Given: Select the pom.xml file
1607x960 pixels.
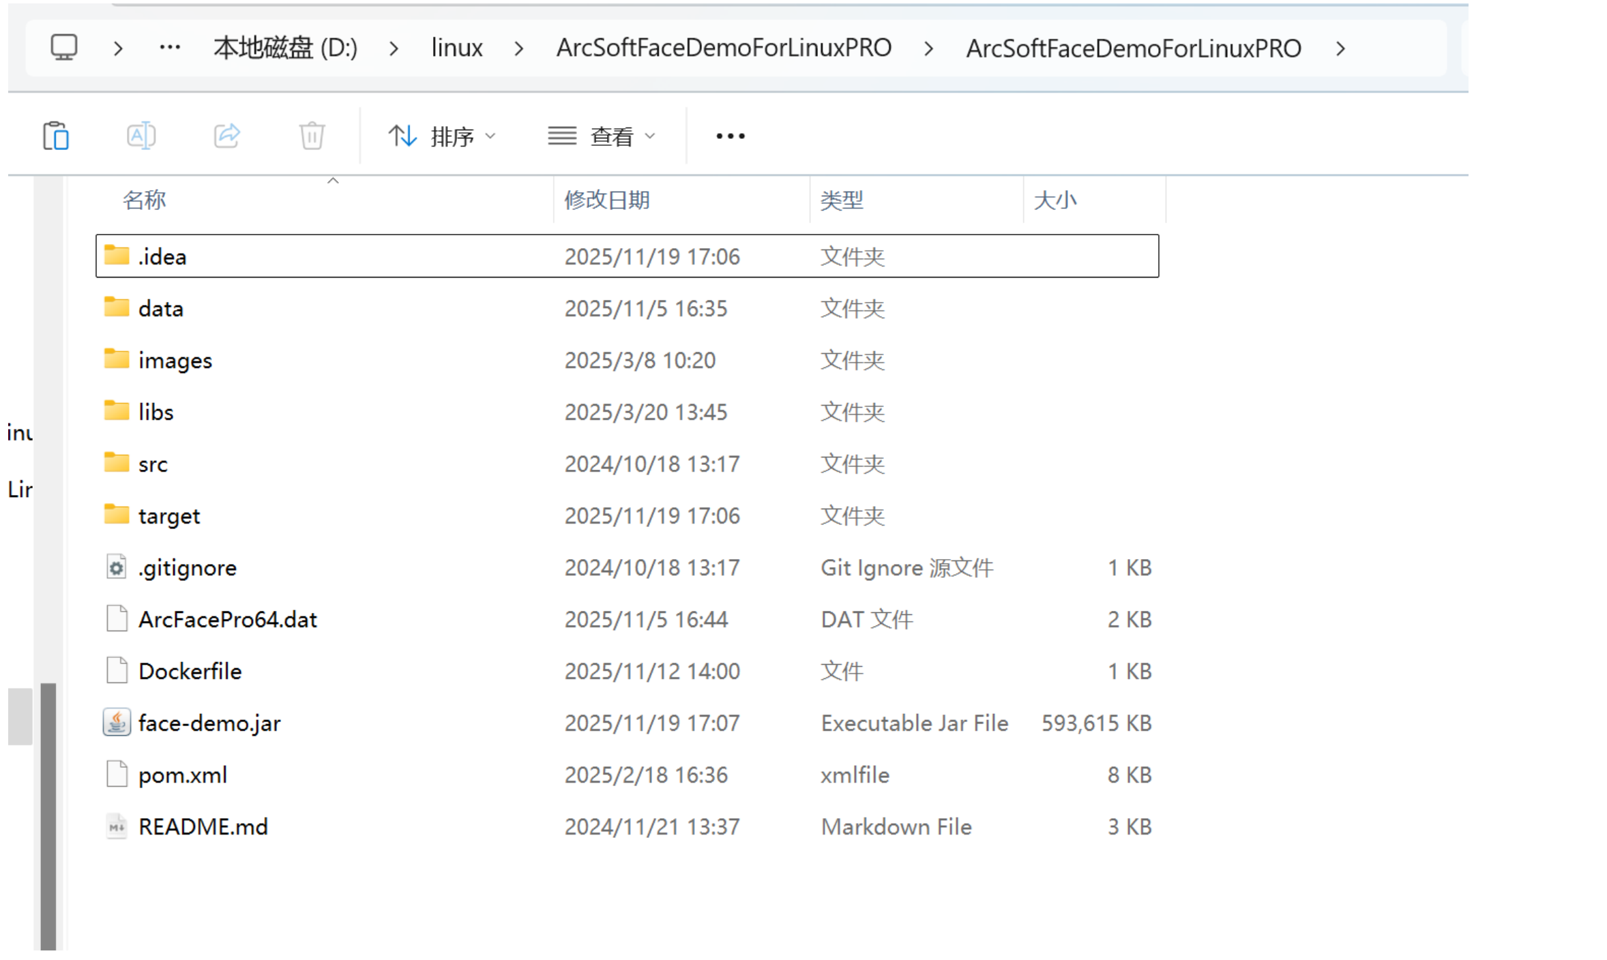Looking at the screenshot, I should [x=182, y=775].
